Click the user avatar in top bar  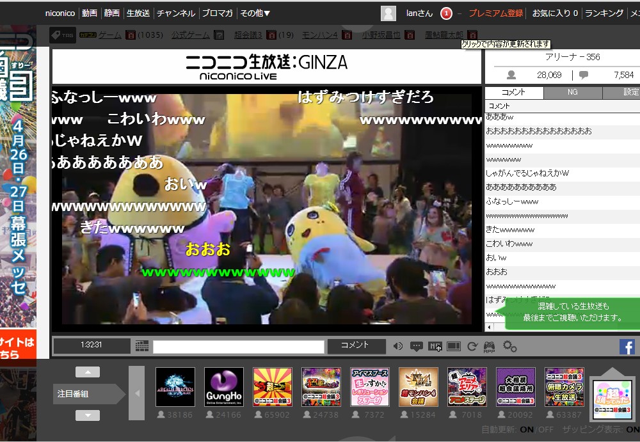388,13
